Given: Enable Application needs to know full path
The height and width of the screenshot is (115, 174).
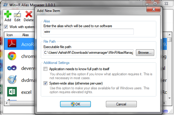Looking at the screenshot, I should (x=45, y=69).
